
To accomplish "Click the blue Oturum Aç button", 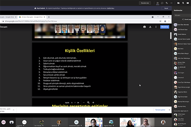I will pos(164,27).
